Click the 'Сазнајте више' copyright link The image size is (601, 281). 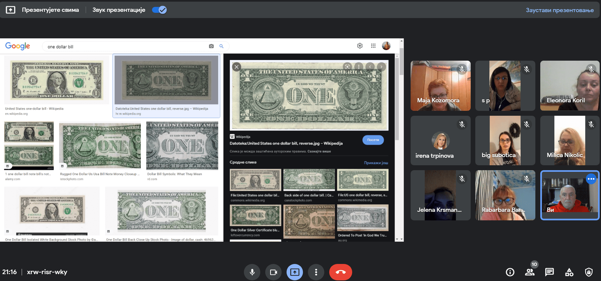pos(319,151)
